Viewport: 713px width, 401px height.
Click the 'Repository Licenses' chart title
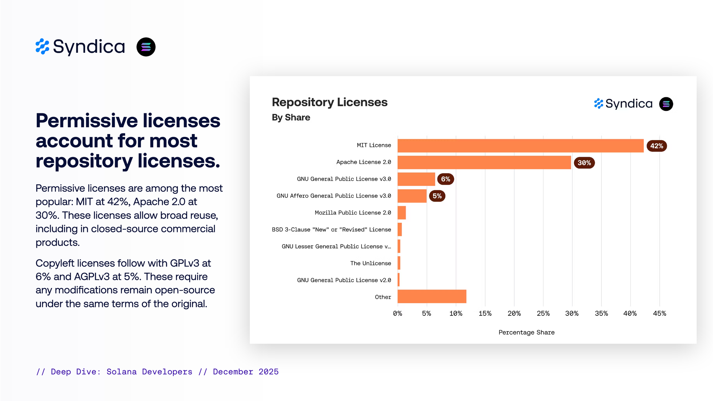(329, 102)
